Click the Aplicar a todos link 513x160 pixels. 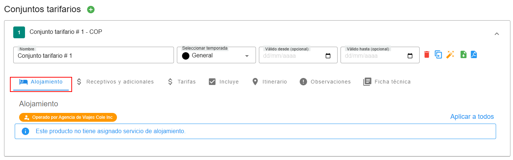pos(472,117)
